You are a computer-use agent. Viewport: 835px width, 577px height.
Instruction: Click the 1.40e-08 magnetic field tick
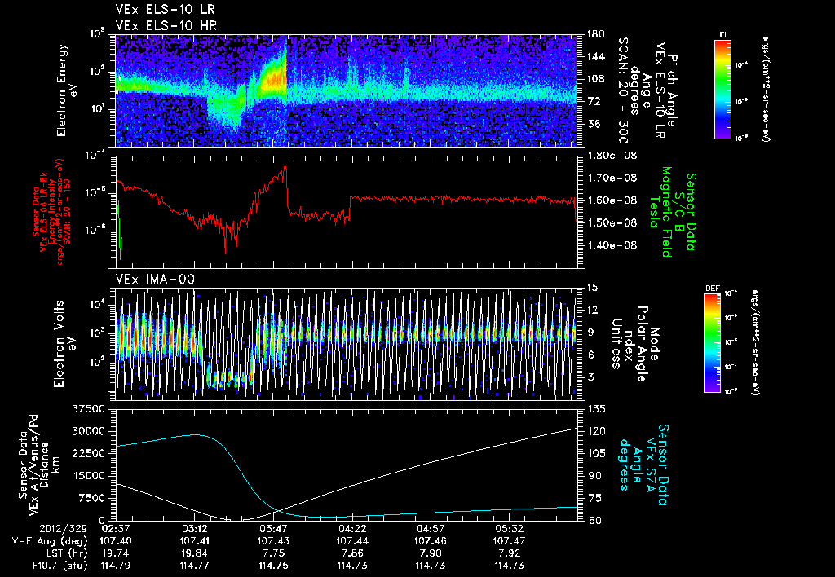614,245
